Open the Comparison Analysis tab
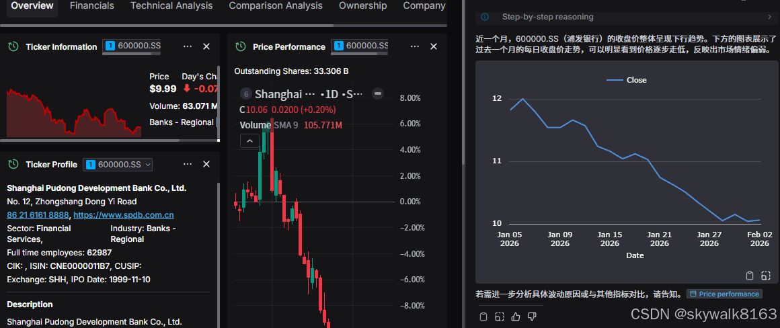The image size is (780, 328). click(x=276, y=6)
